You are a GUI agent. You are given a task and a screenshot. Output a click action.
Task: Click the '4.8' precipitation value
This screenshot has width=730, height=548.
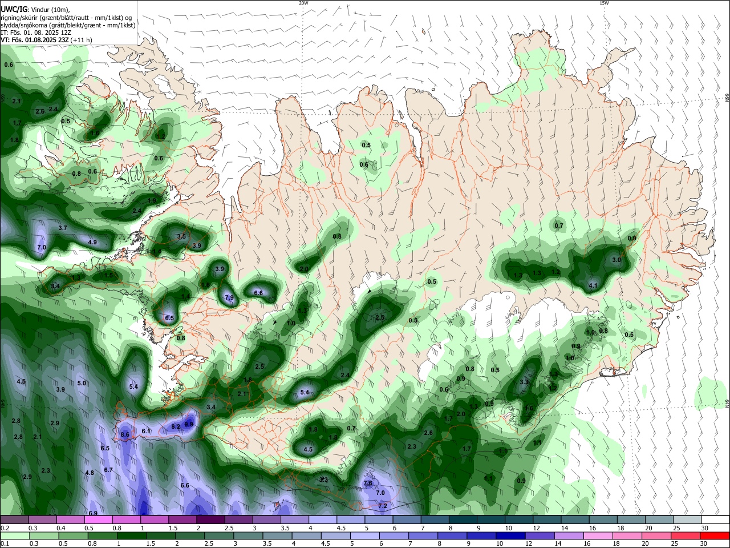click(x=90, y=473)
